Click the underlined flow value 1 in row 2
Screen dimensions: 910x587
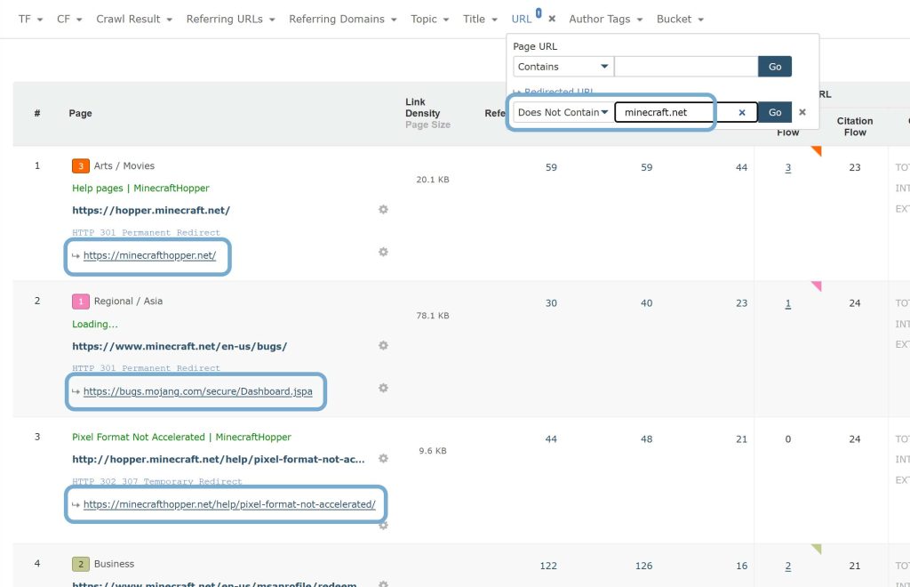(x=787, y=303)
